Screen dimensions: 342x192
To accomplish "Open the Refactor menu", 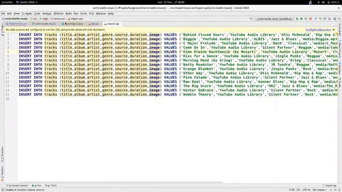I will [x=59, y=13].
